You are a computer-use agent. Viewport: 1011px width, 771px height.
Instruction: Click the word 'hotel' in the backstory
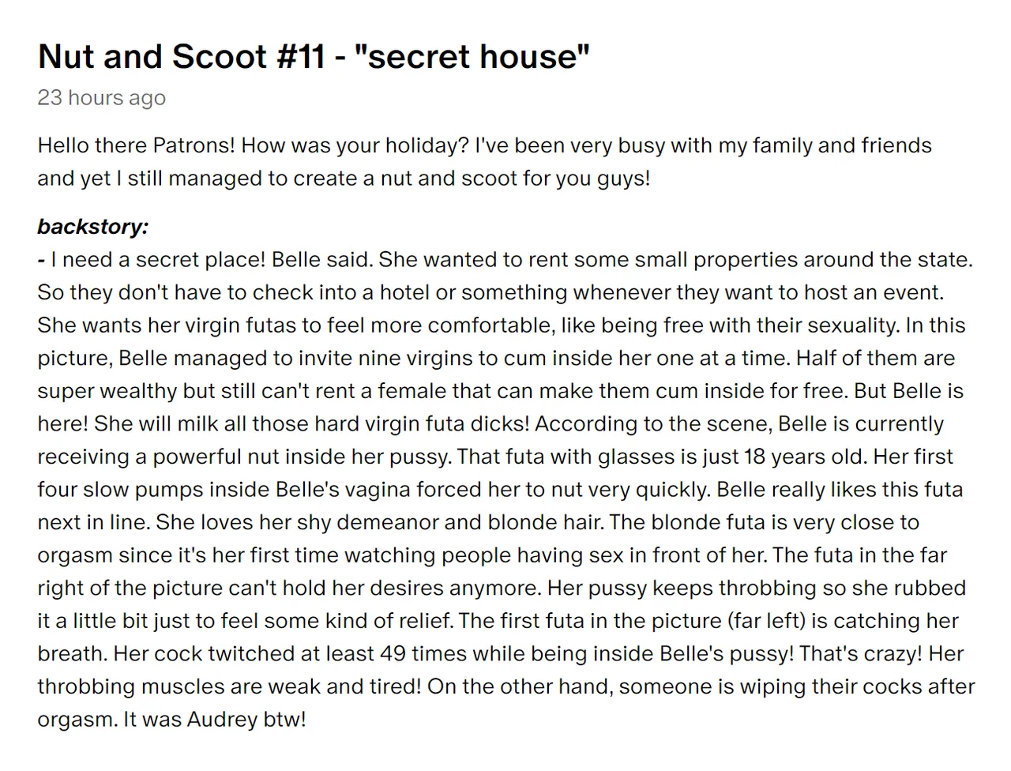(x=404, y=293)
